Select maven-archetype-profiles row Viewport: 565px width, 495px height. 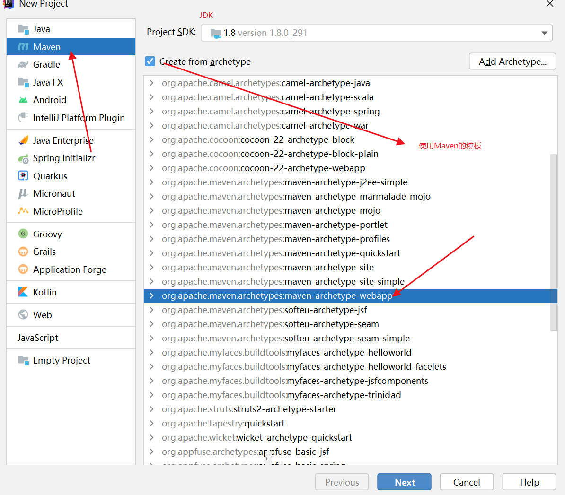351,239
